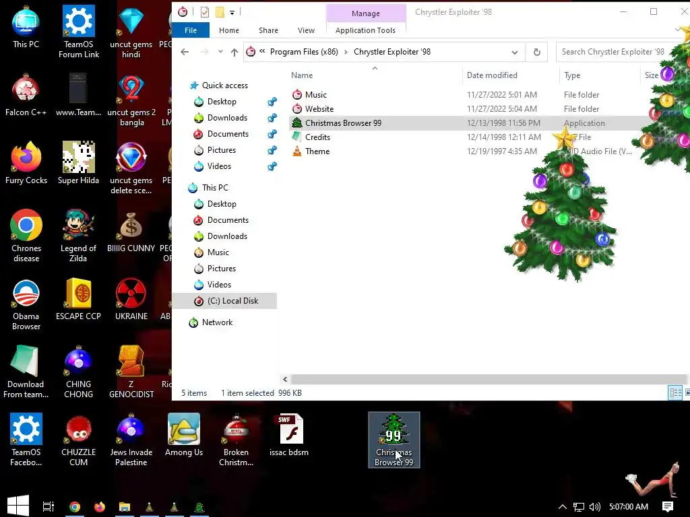Click Program Files (x86) in address path
This screenshot has width=690, height=517.
pyautogui.click(x=304, y=52)
